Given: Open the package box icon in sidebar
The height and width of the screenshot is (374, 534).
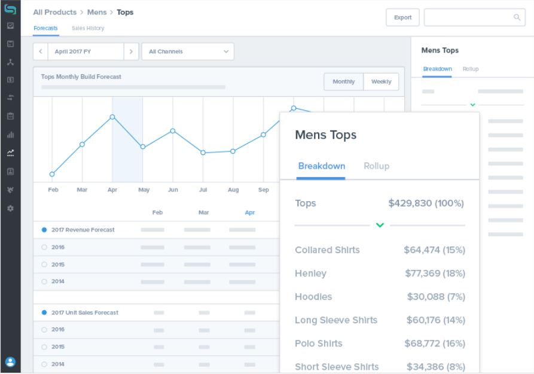Looking at the screenshot, I should [11, 44].
